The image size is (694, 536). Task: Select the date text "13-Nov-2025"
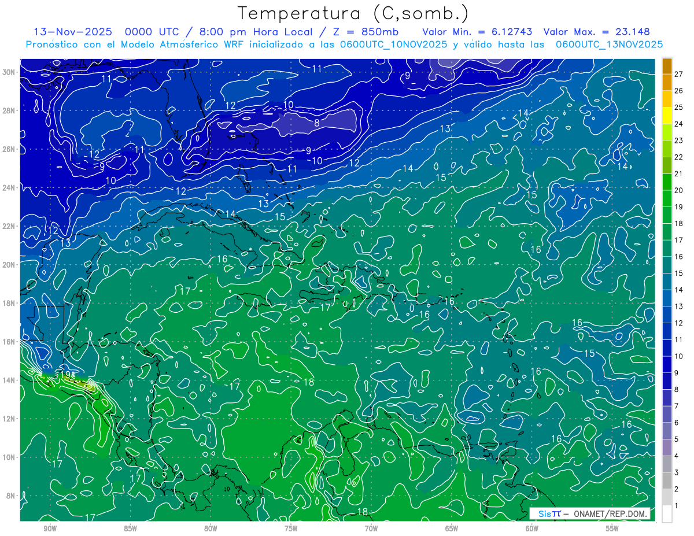point(72,32)
